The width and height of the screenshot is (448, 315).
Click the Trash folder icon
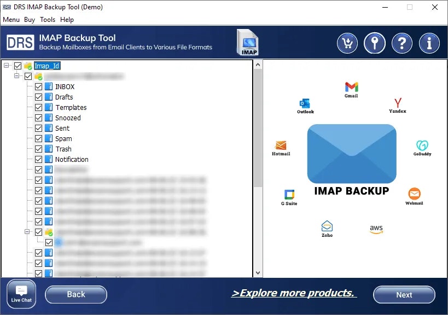[49, 149]
